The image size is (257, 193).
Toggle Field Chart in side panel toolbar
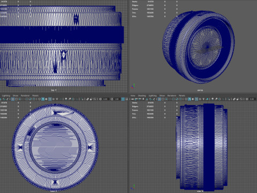click(x=173, y=99)
